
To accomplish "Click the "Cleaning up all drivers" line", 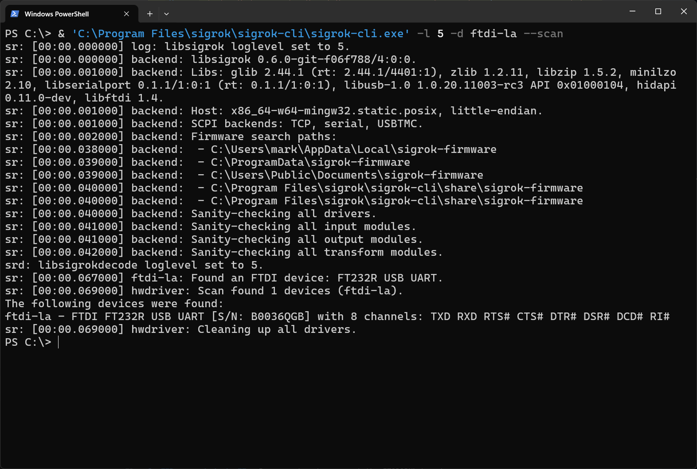I will 277,329.
